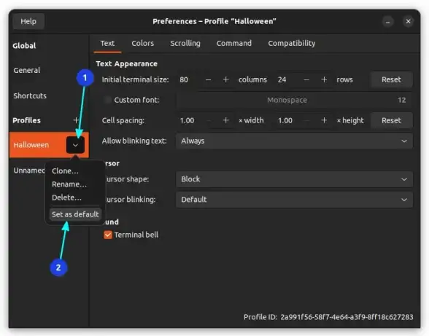The width and height of the screenshot is (429, 336).
Task: Select the Unnamed profile
Action: [x=29, y=171]
